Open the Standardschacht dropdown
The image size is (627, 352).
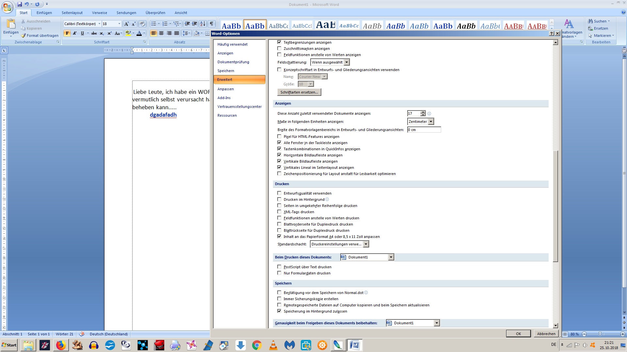tap(366, 244)
